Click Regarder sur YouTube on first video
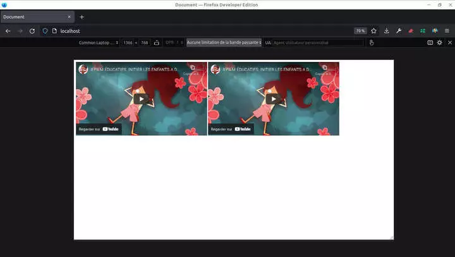Image resolution: width=455 pixels, height=257 pixels. pyautogui.click(x=99, y=129)
